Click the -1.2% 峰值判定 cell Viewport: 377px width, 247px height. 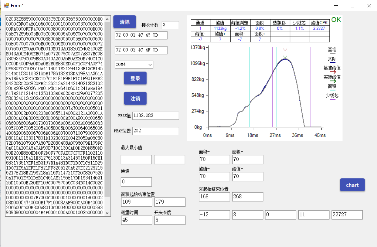click(x=240, y=28)
